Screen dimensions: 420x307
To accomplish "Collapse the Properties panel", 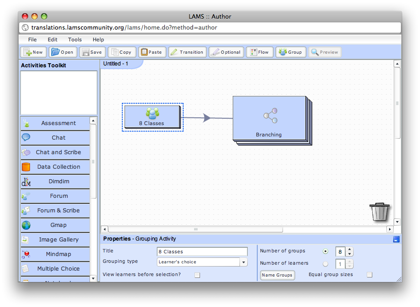I will (396, 239).
